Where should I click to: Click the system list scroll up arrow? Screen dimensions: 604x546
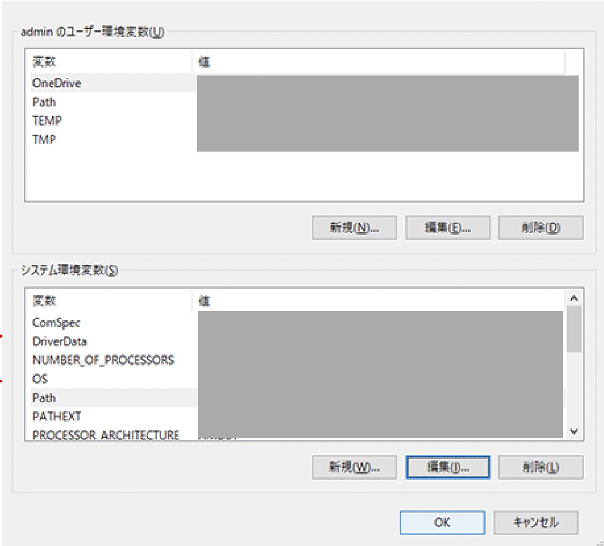tap(574, 298)
